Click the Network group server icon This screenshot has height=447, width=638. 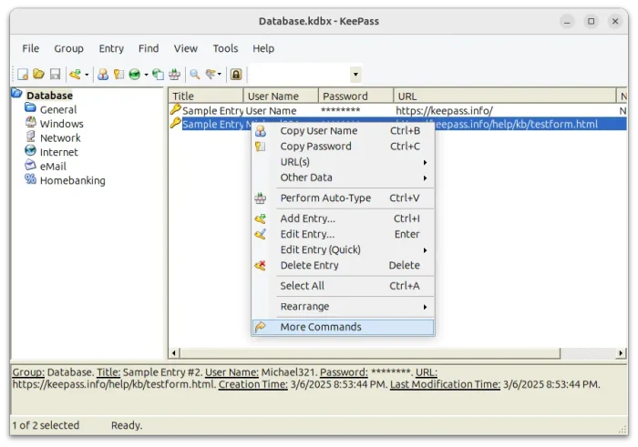[30, 137]
